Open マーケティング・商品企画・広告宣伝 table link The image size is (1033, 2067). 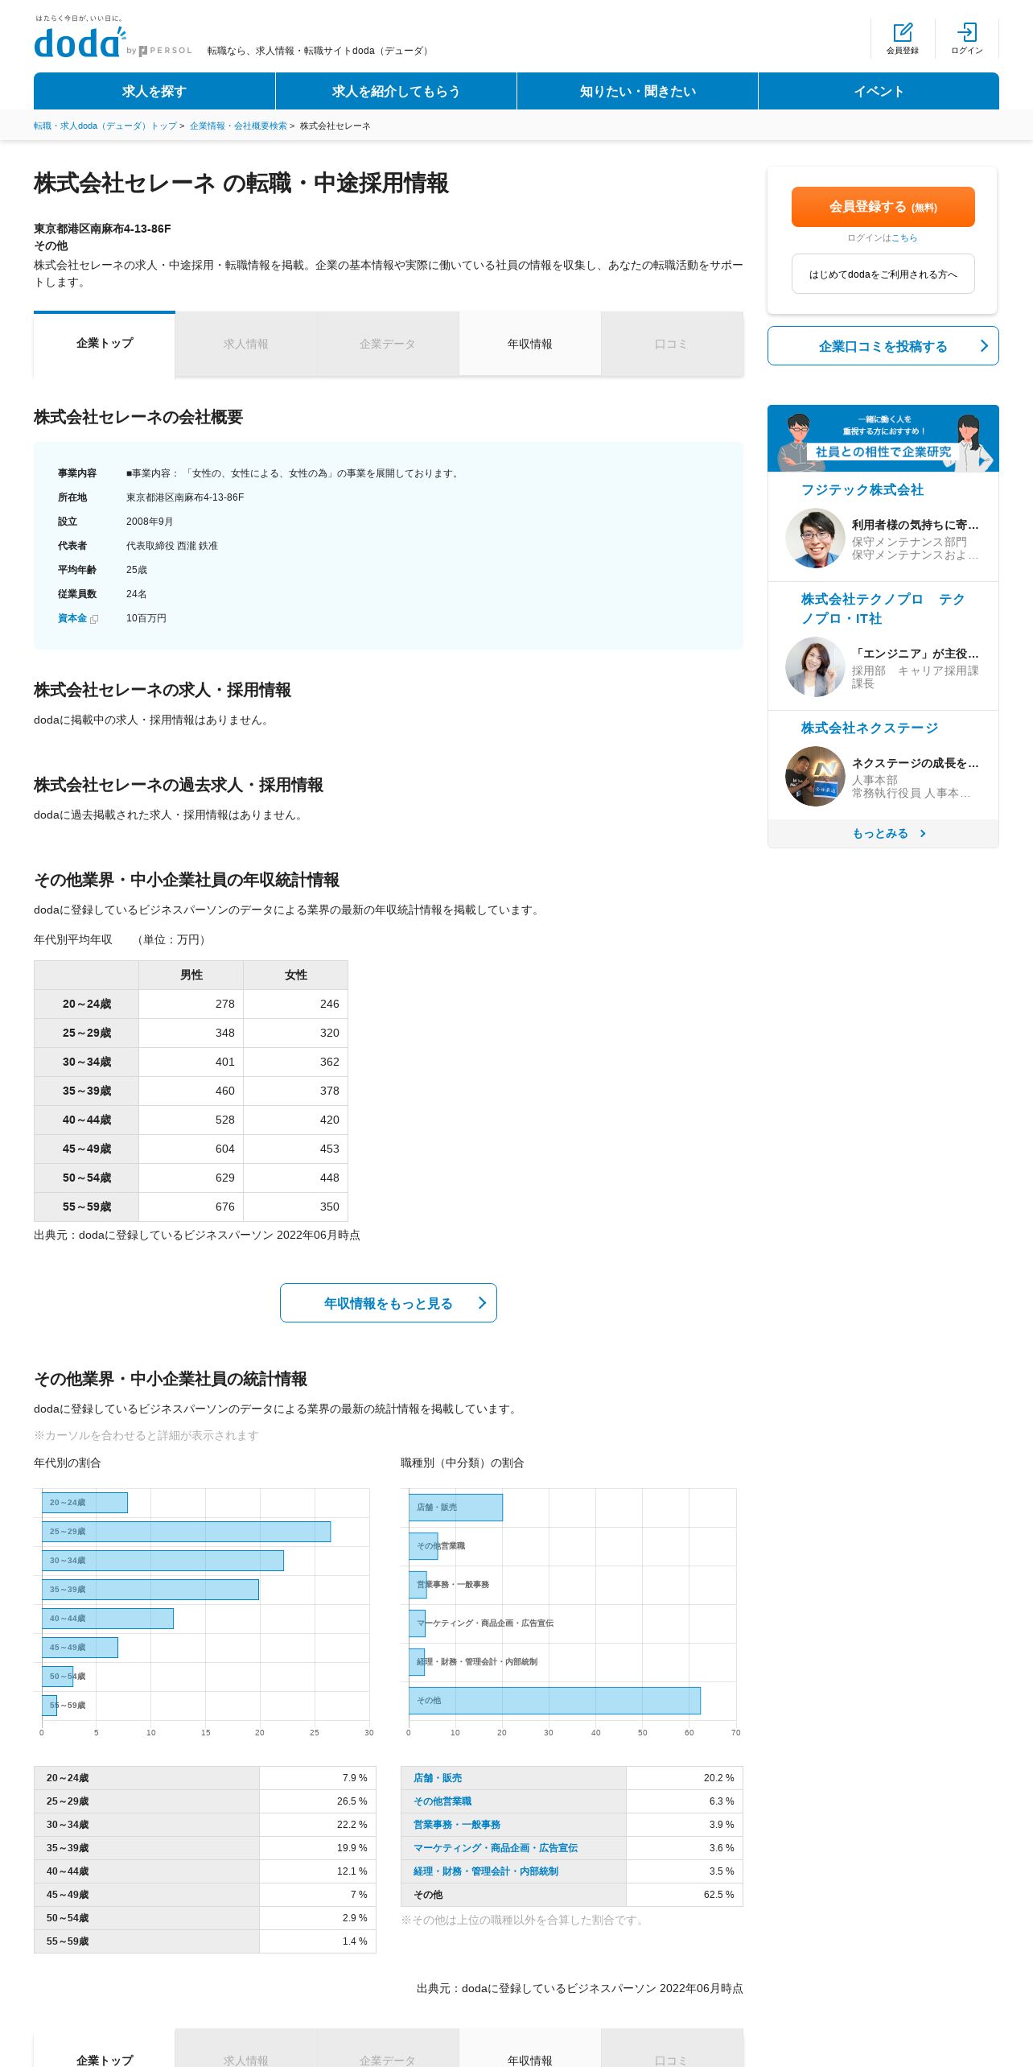click(496, 1847)
